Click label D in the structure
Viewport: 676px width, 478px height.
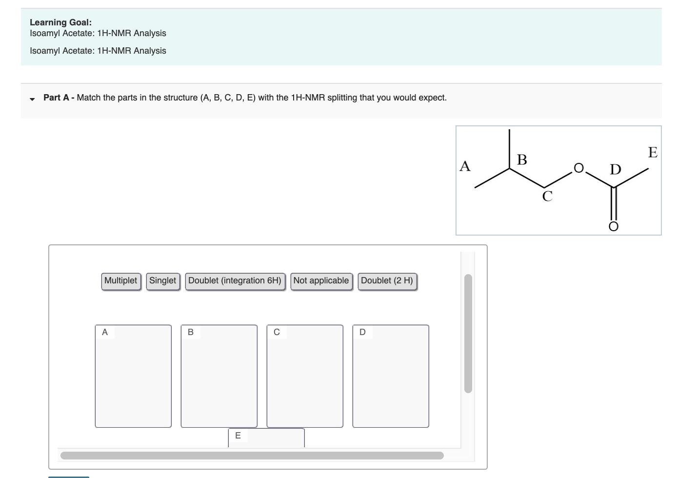[x=616, y=170]
